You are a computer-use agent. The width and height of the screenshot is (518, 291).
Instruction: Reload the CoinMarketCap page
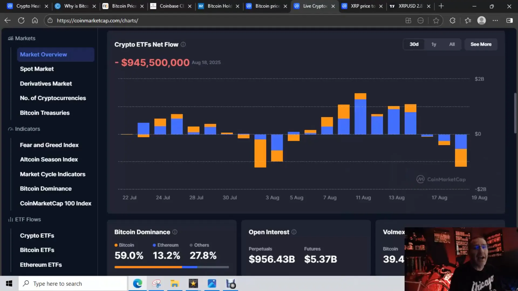pyautogui.click(x=21, y=20)
